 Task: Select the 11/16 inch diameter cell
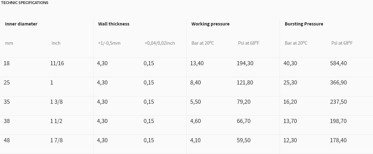click(57, 63)
